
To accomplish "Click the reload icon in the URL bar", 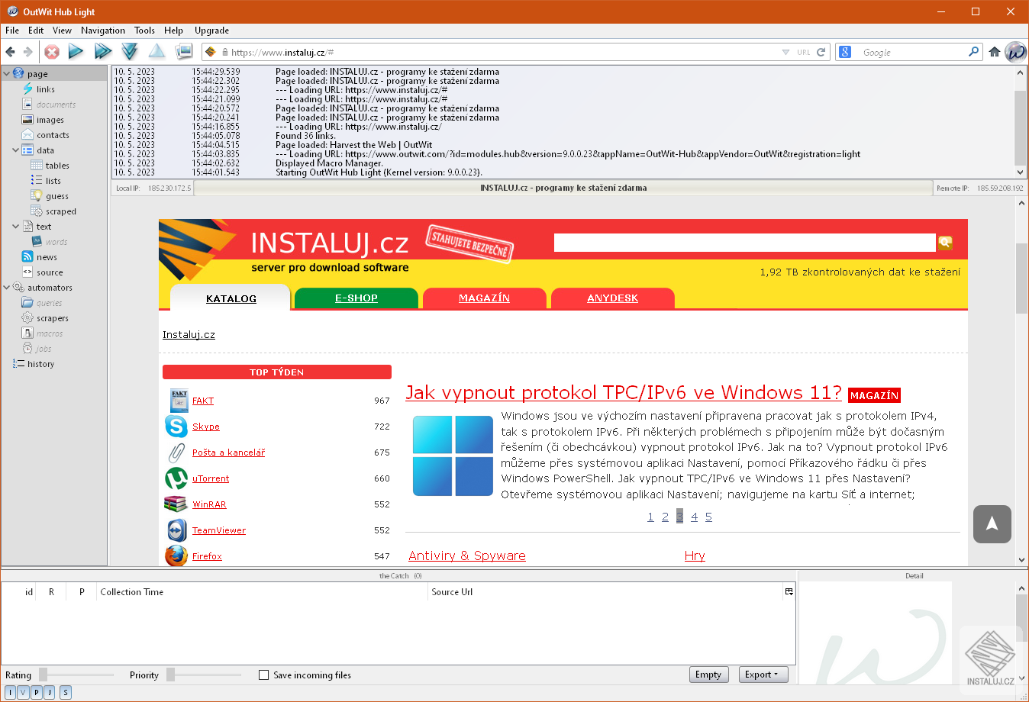I will (821, 53).
